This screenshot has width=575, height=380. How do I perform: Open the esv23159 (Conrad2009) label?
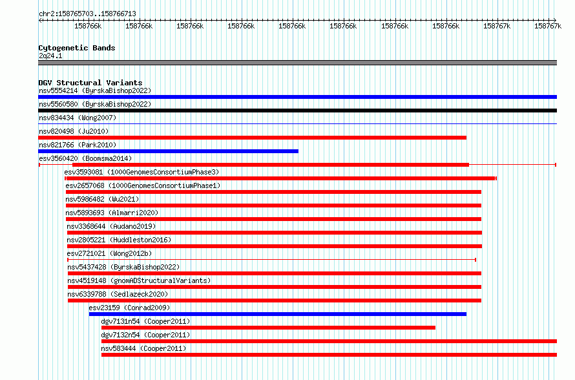click(129, 308)
